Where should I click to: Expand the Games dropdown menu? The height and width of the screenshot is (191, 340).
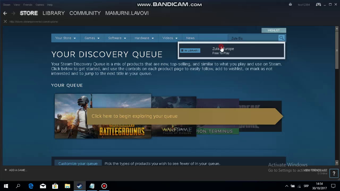click(92, 38)
